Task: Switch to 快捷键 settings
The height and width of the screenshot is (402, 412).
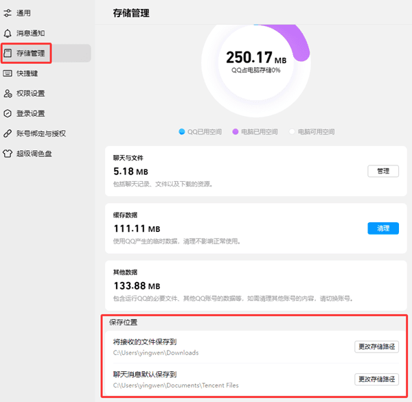Action: pyautogui.click(x=27, y=73)
